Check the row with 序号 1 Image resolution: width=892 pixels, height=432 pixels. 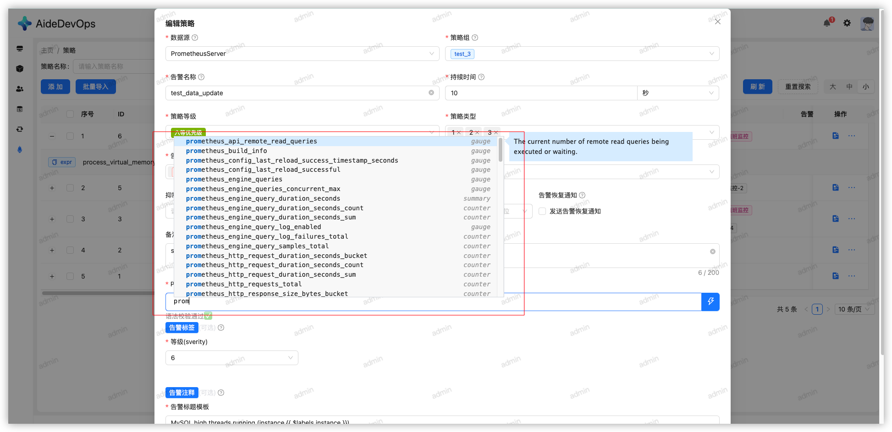coord(70,136)
